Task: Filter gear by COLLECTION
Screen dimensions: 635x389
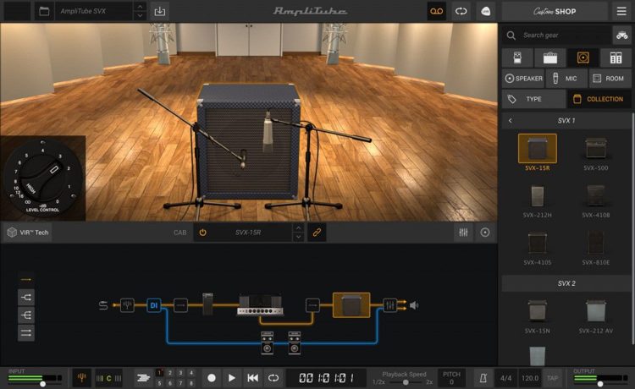Action: (599, 99)
